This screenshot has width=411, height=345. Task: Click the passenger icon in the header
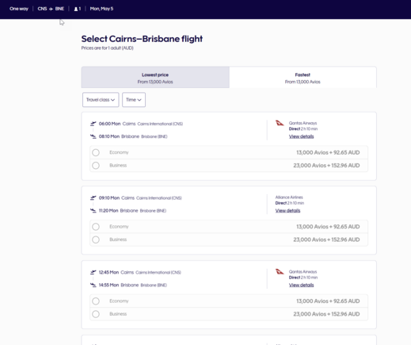(76, 9)
